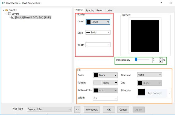Open the Fill Color dropdown

point(105,75)
